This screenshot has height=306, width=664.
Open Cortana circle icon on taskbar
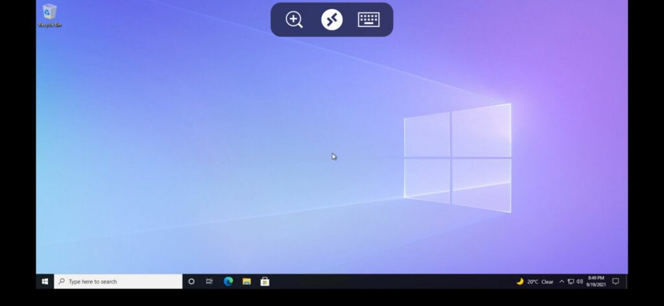coord(191,281)
